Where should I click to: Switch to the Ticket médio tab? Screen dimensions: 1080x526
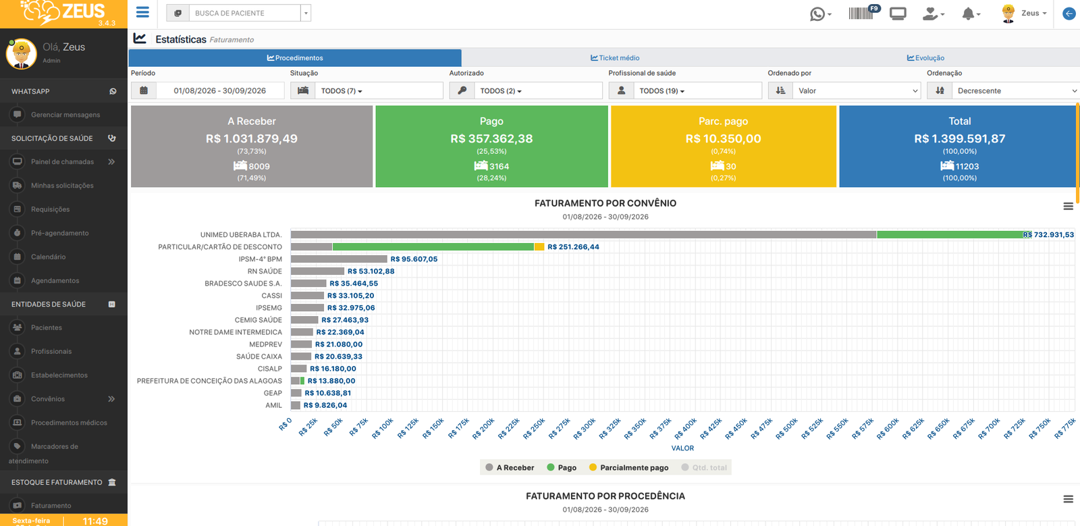click(x=615, y=58)
